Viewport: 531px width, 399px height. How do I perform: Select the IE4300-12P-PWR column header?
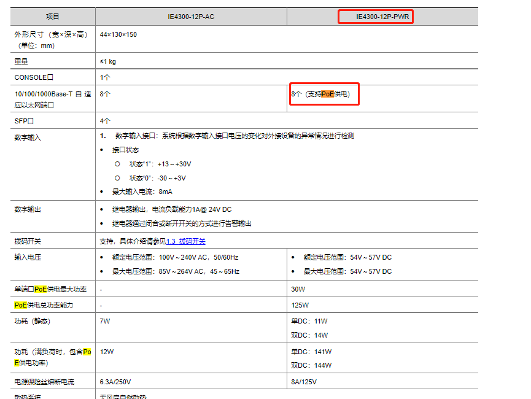tap(382, 17)
